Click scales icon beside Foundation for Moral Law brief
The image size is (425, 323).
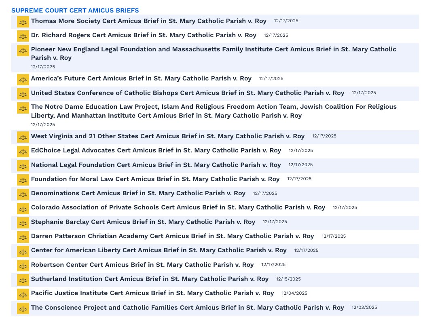pyautogui.click(x=23, y=180)
